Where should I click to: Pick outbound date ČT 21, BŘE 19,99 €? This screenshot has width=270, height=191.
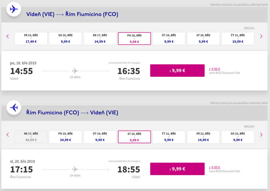point(238,38)
